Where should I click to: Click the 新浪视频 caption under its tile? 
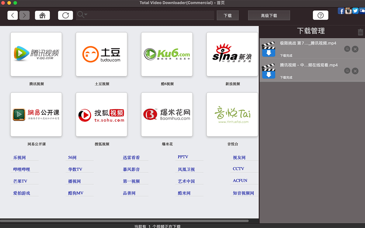233,84
